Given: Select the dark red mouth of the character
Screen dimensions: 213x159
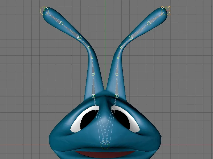Looking at the screenshot, I should tap(105, 154).
